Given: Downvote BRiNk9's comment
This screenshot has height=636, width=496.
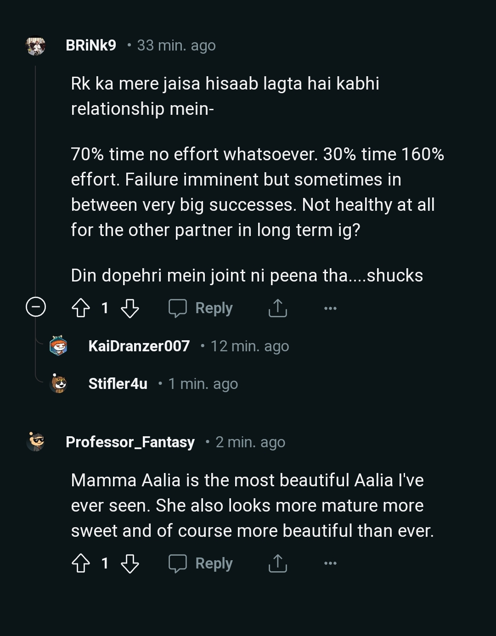Looking at the screenshot, I should pos(130,308).
